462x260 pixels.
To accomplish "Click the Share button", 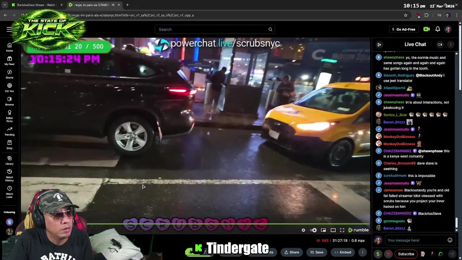I will pyautogui.click(x=291, y=252).
